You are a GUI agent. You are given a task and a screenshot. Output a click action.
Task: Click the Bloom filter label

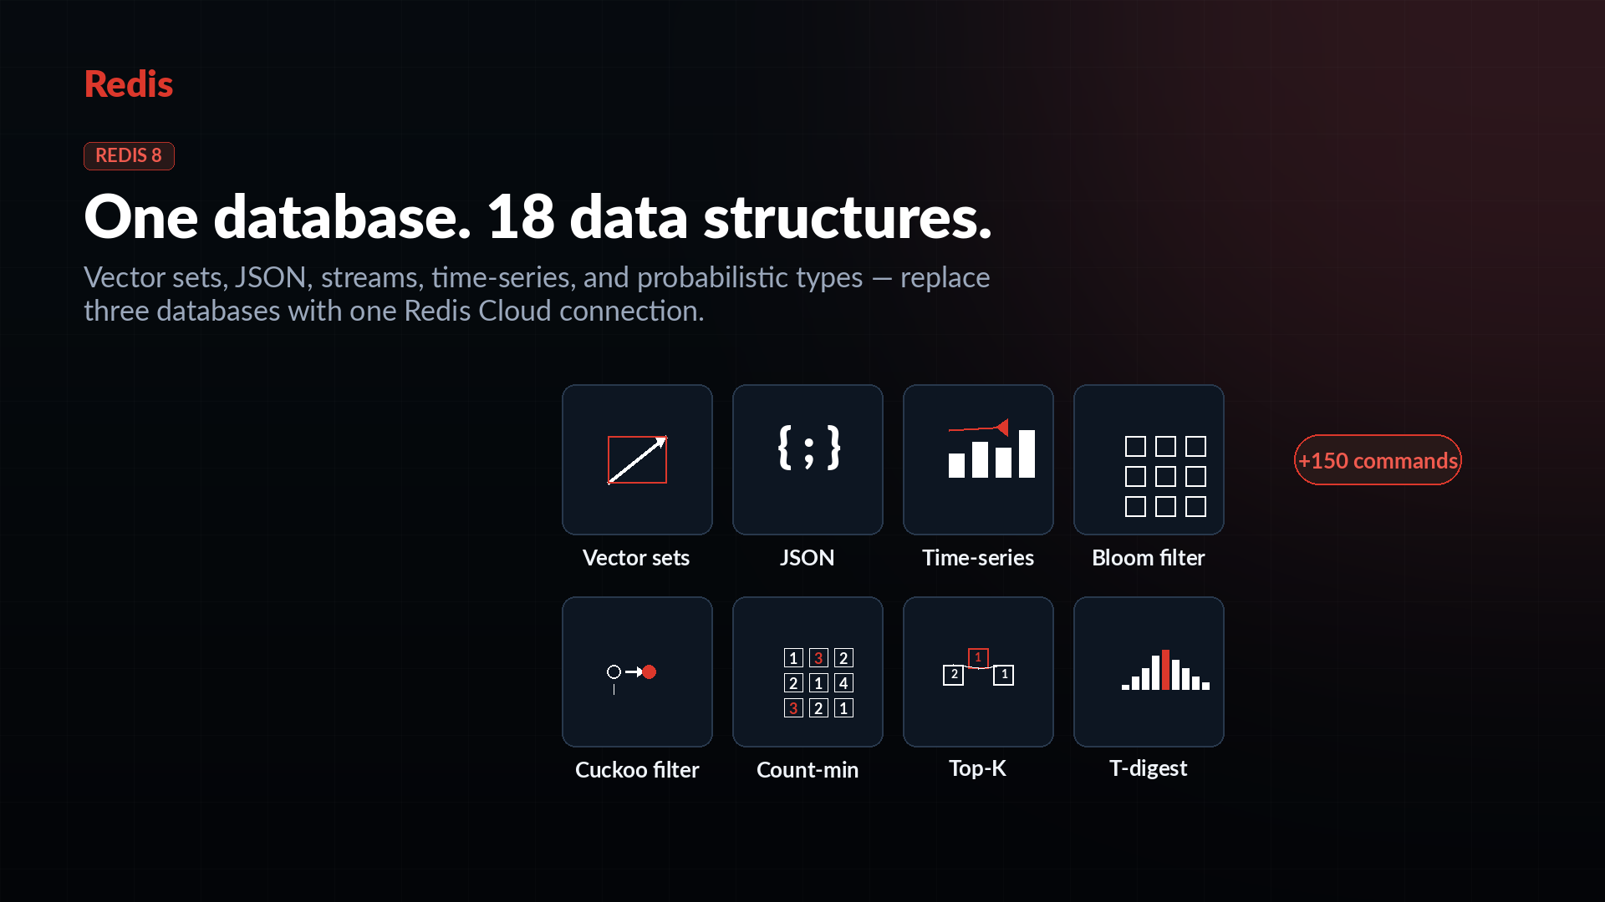coord(1149,558)
